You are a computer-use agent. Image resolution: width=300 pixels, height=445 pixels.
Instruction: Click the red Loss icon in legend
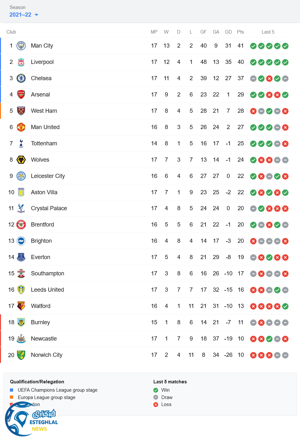click(x=156, y=405)
